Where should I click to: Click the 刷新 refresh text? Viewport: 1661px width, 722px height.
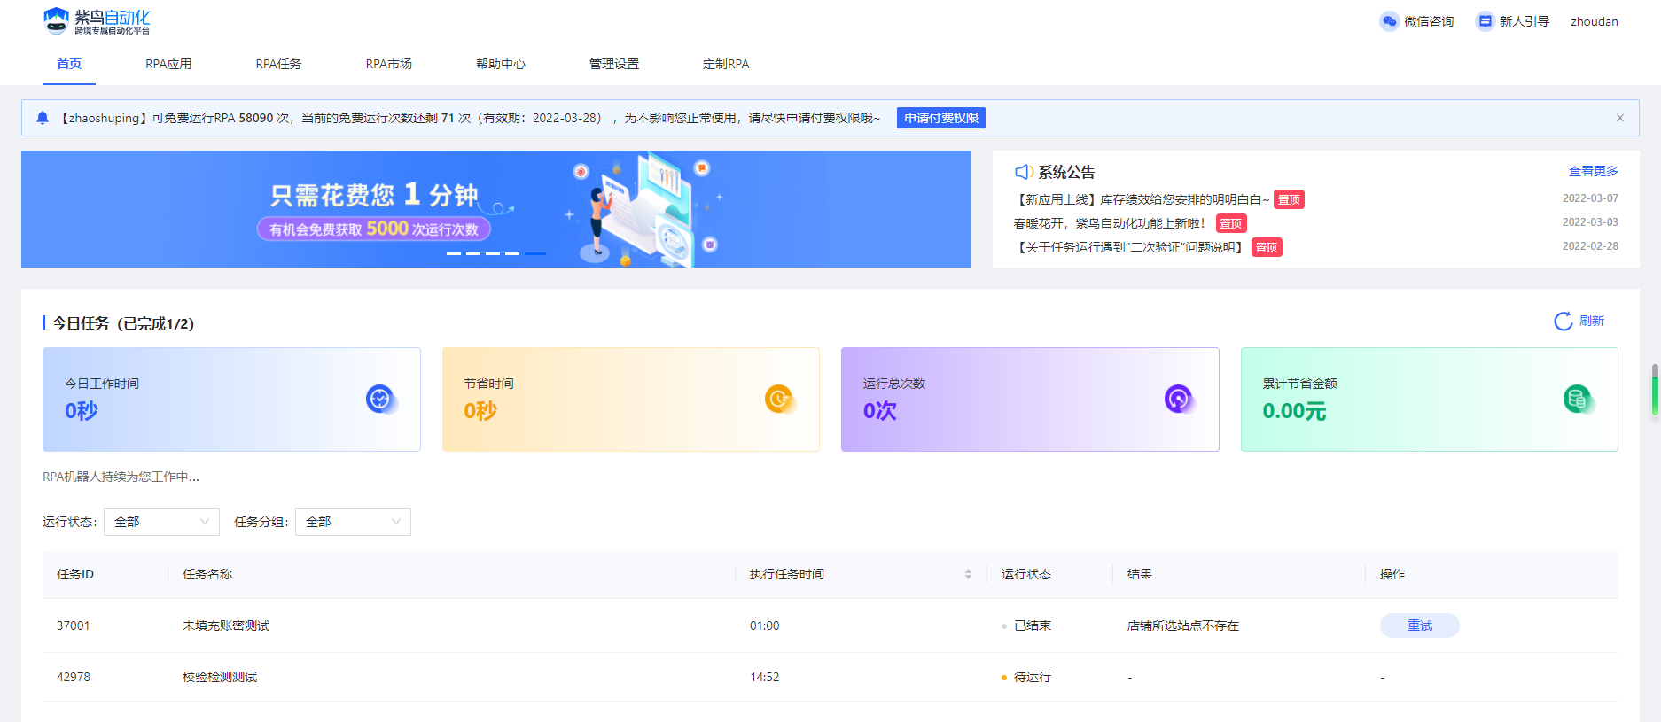[x=1592, y=321]
